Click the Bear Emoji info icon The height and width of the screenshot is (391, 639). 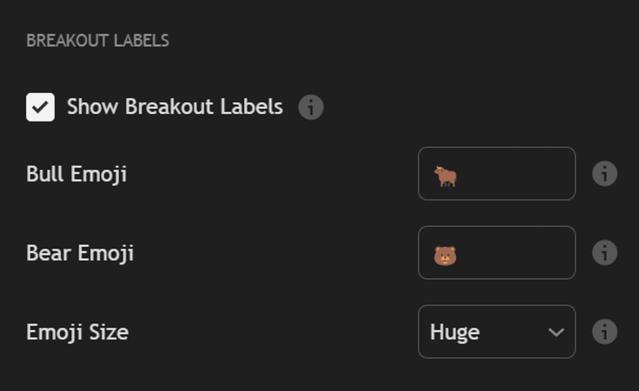click(x=604, y=252)
